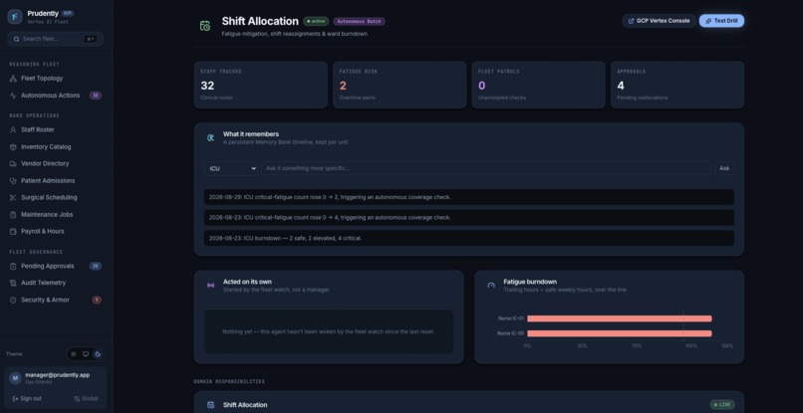Switch to system theme monitor icon
The image size is (803, 413).
point(86,354)
